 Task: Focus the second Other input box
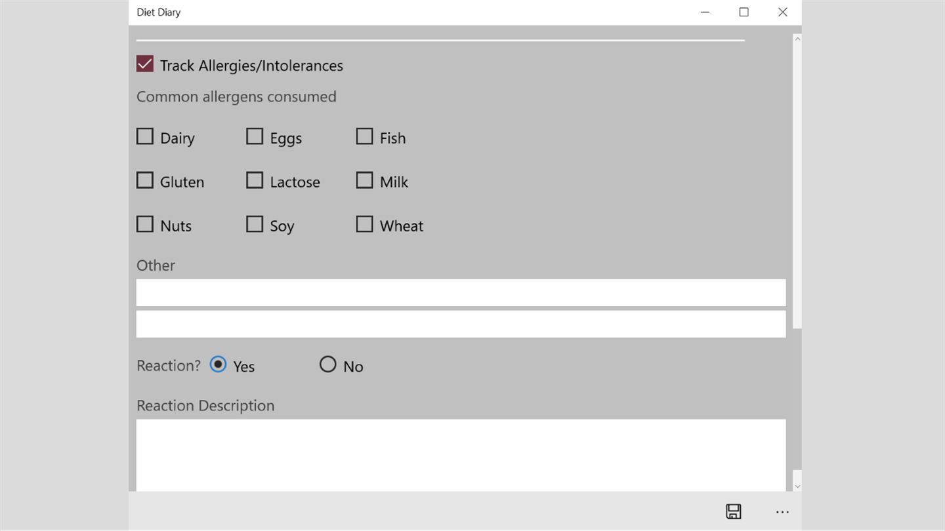point(461,324)
